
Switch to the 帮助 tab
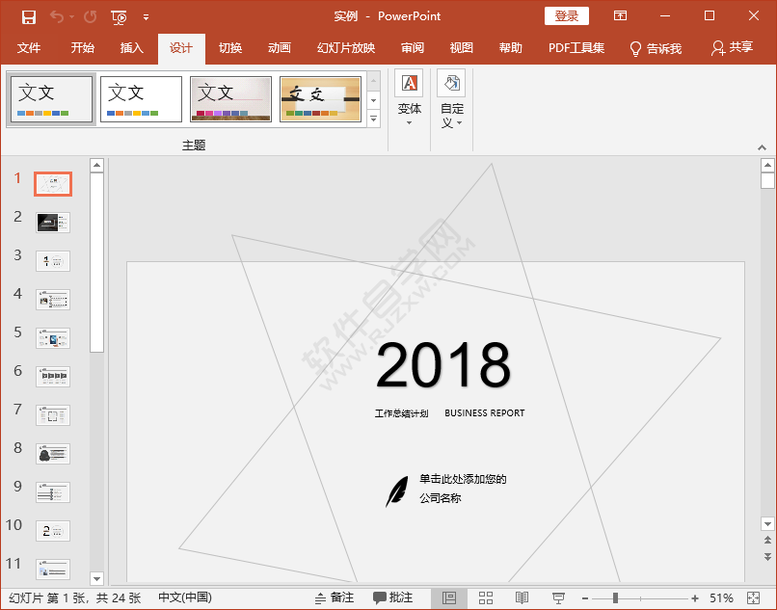point(511,48)
